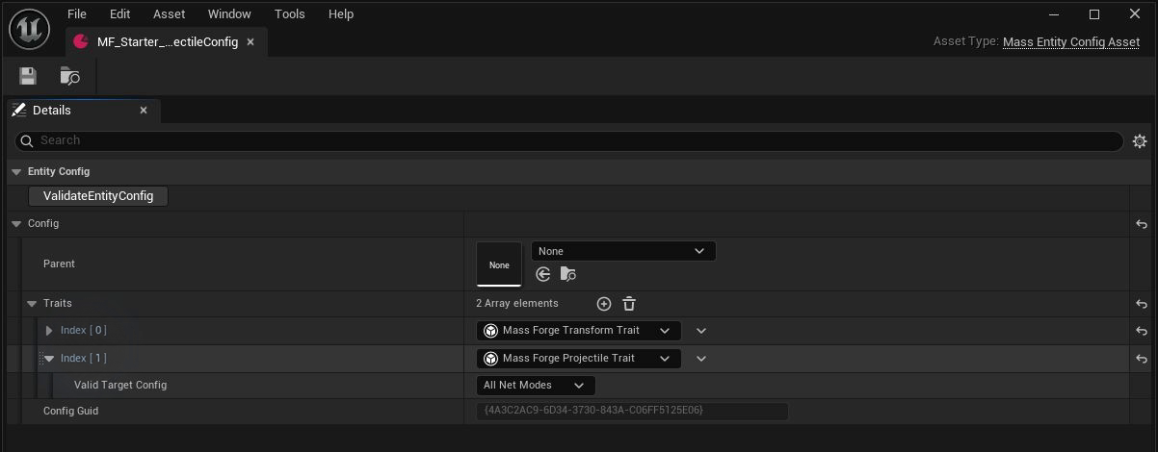
Task: Open the Asset menu
Action: (x=170, y=14)
